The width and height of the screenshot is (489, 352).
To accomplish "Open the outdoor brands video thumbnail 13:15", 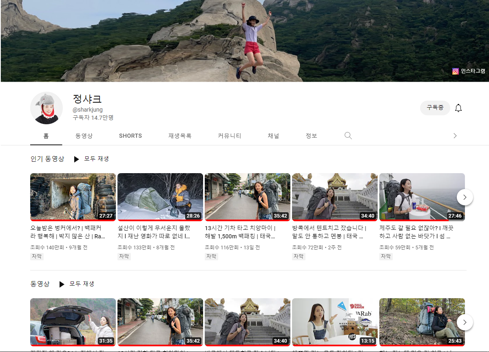I will tap(335, 322).
